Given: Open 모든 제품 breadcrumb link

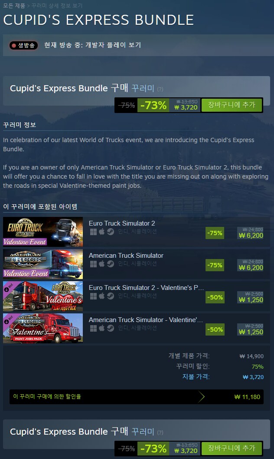Looking at the screenshot, I should point(14,6).
